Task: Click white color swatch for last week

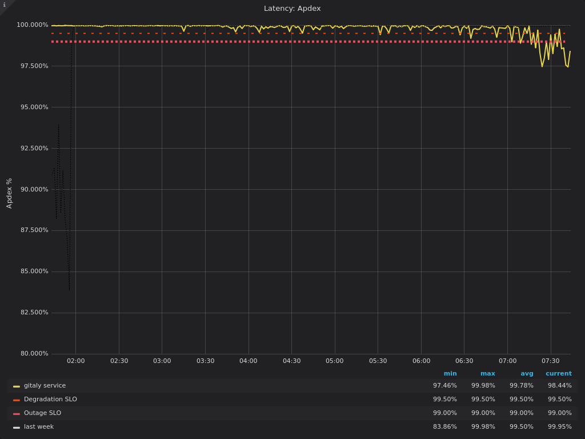Action: 17,428
